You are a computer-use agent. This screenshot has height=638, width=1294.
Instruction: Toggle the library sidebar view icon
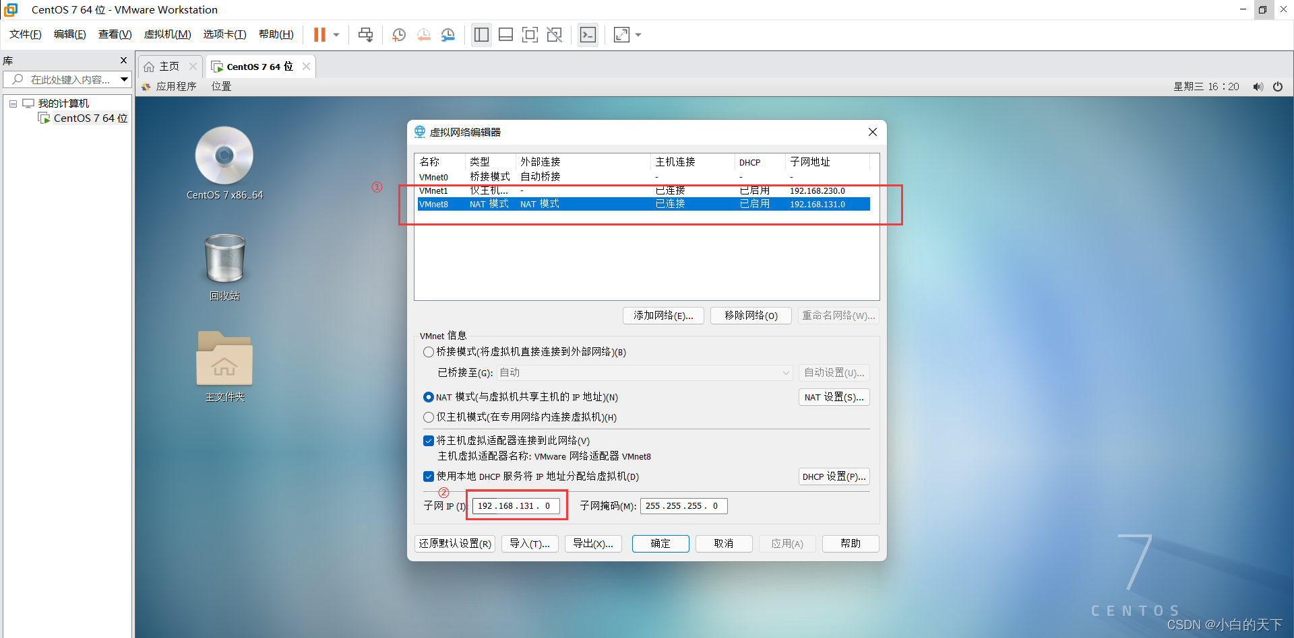481,34
